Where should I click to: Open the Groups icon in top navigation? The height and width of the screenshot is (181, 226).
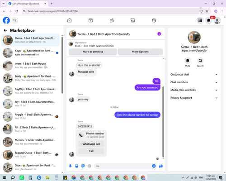[154, 20]
